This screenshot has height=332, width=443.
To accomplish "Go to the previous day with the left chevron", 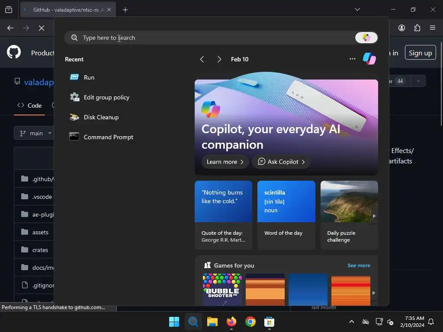I will click(x=202, y=59).
